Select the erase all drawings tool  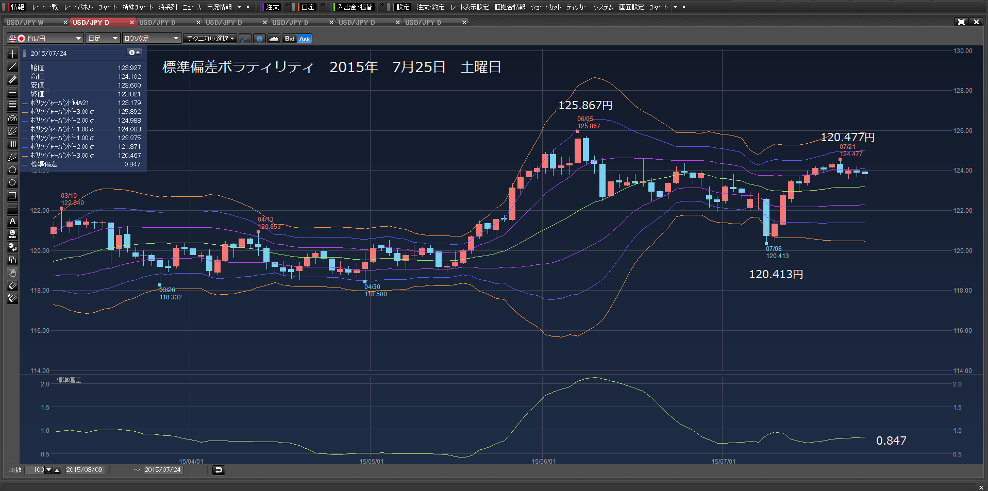(12, 298)
